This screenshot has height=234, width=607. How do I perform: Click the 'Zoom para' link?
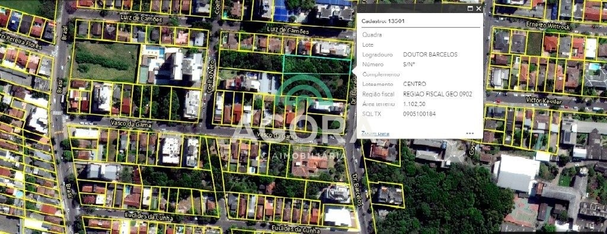[x=375, y=133]
